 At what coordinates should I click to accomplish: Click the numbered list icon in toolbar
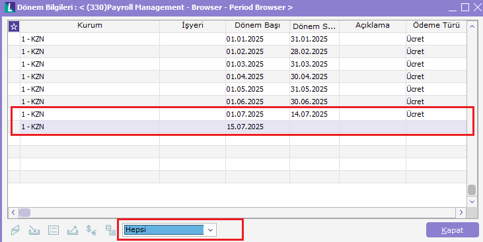[x=54, y=230]
